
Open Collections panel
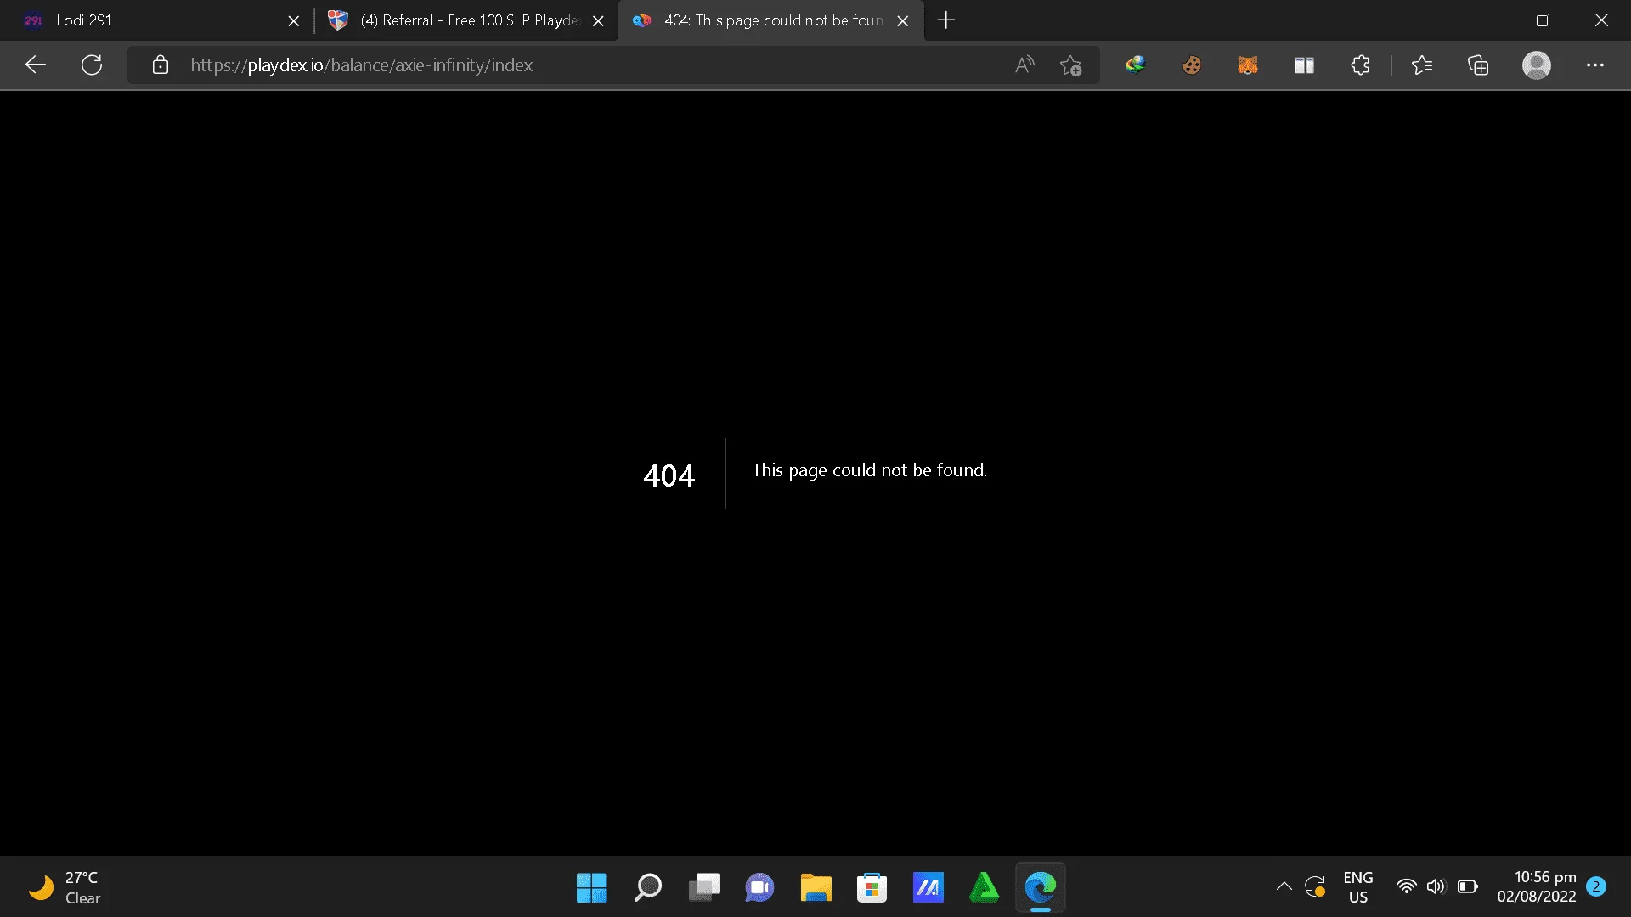[x=1478, y=65]
